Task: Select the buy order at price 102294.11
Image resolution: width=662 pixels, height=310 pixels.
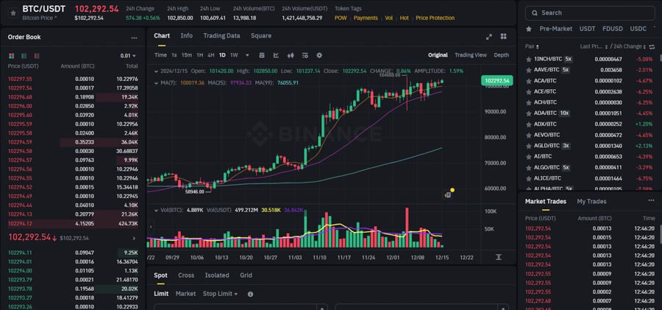Action: [73, 253]
